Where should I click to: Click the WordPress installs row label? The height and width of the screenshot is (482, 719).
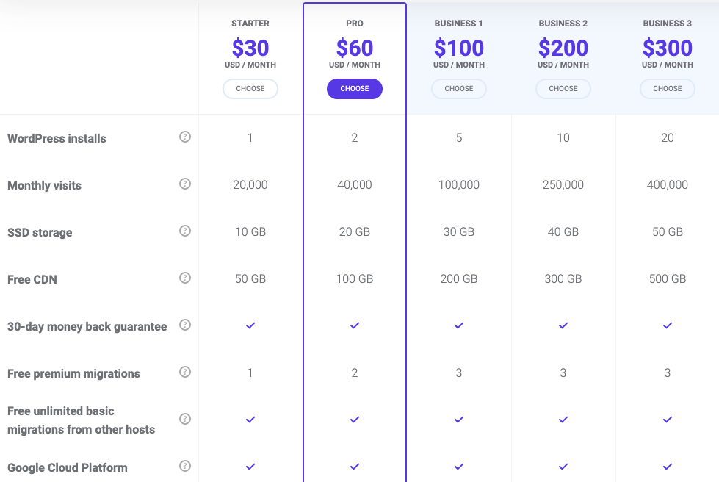pyautogui.click(x=57, y=138)
